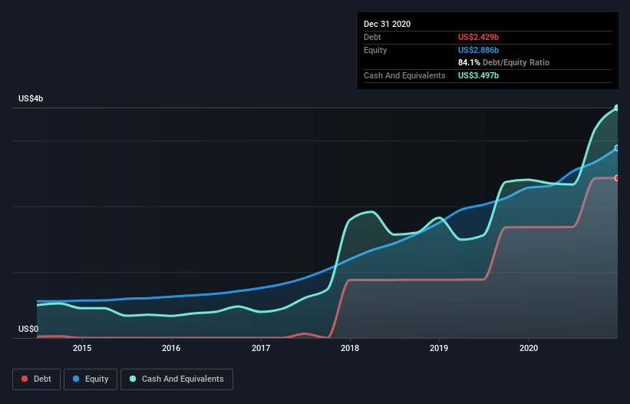The width and height of the screenshot is (630, 404).
Task: Select the 2018 x-axis label
Action: point(350,348)
